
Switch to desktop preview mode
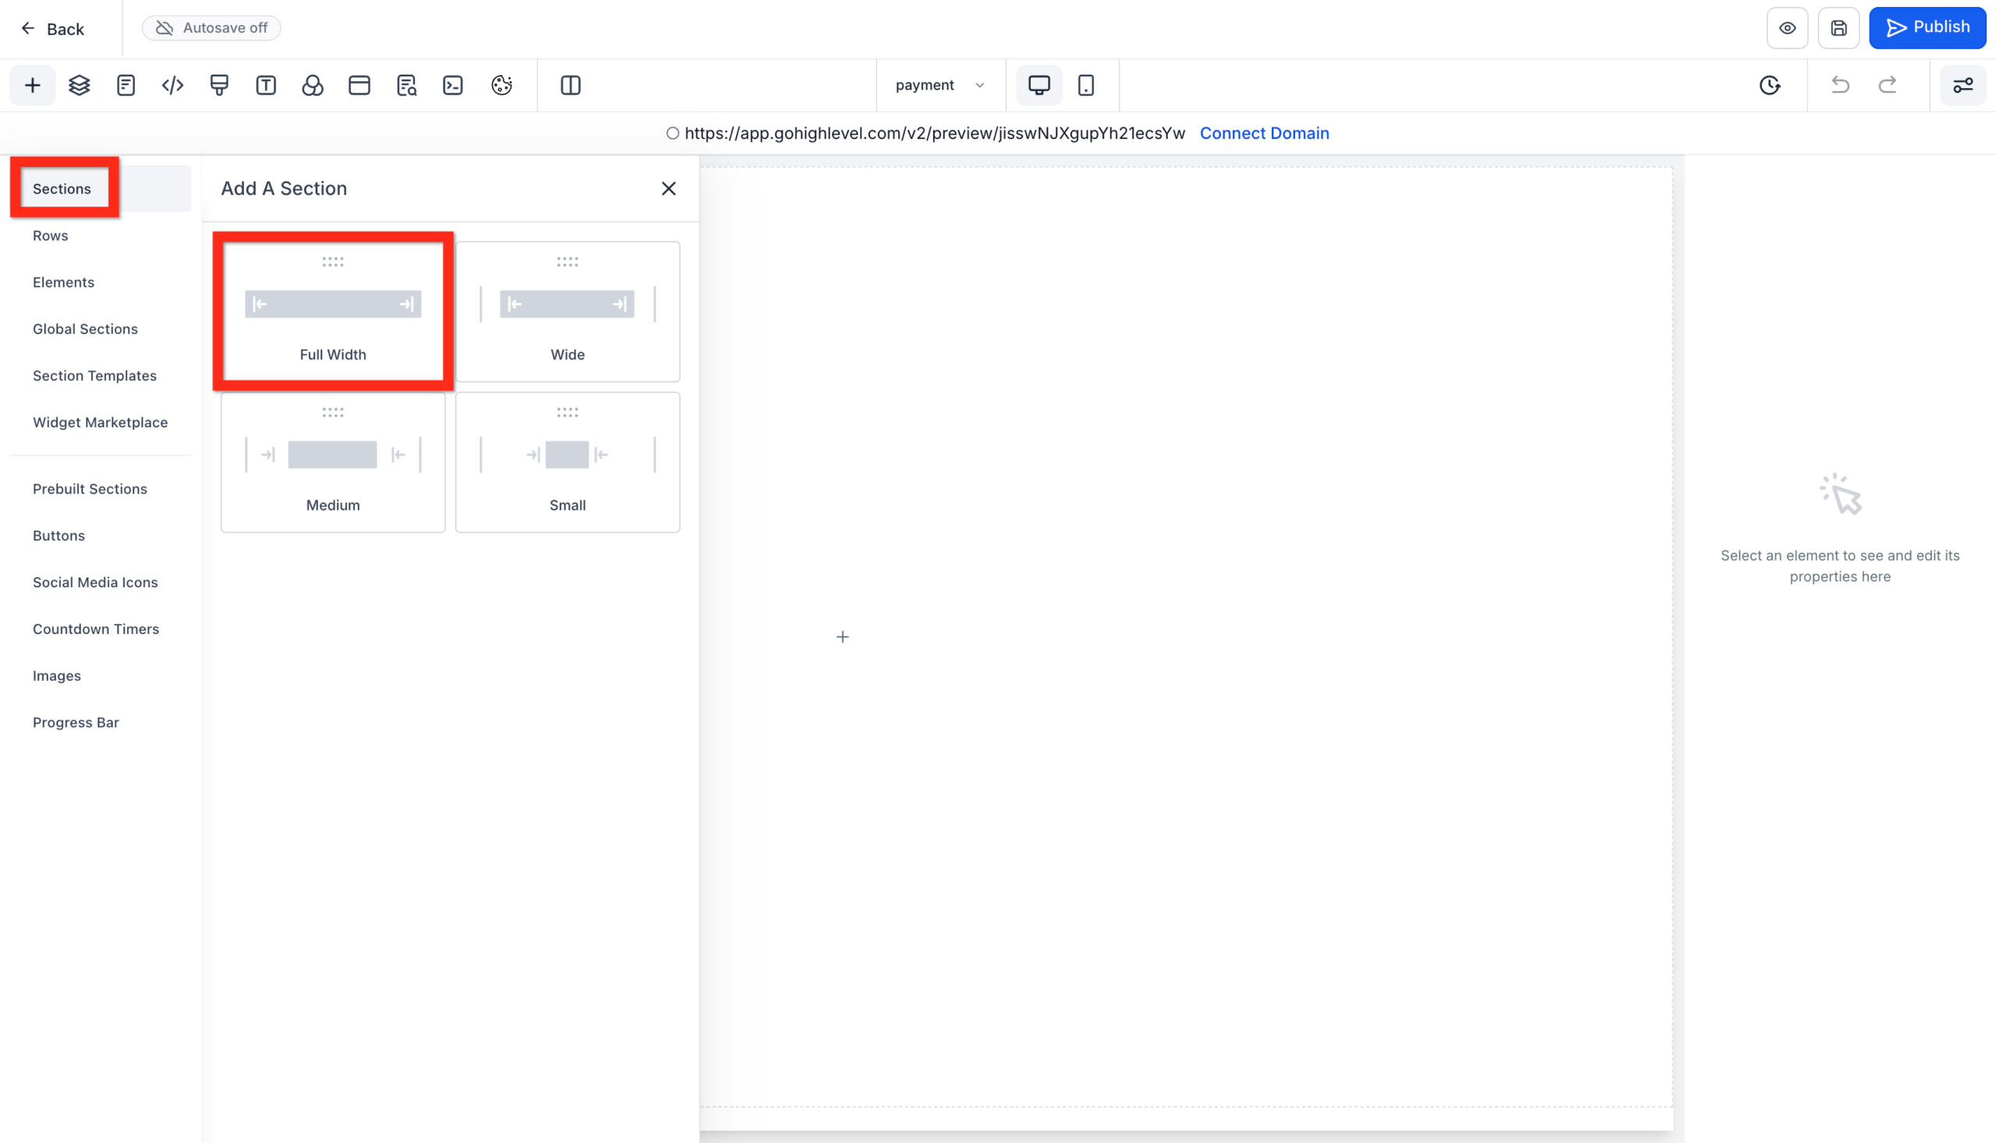coord(1039,85)
